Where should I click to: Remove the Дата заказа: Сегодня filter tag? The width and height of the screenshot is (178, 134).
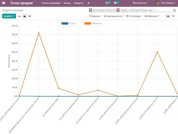coord(115,10)
